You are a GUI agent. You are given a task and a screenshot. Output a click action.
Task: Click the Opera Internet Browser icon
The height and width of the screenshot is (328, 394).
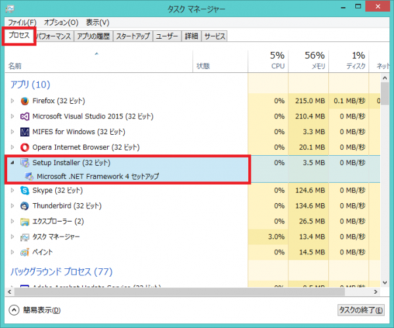point(25,147)
